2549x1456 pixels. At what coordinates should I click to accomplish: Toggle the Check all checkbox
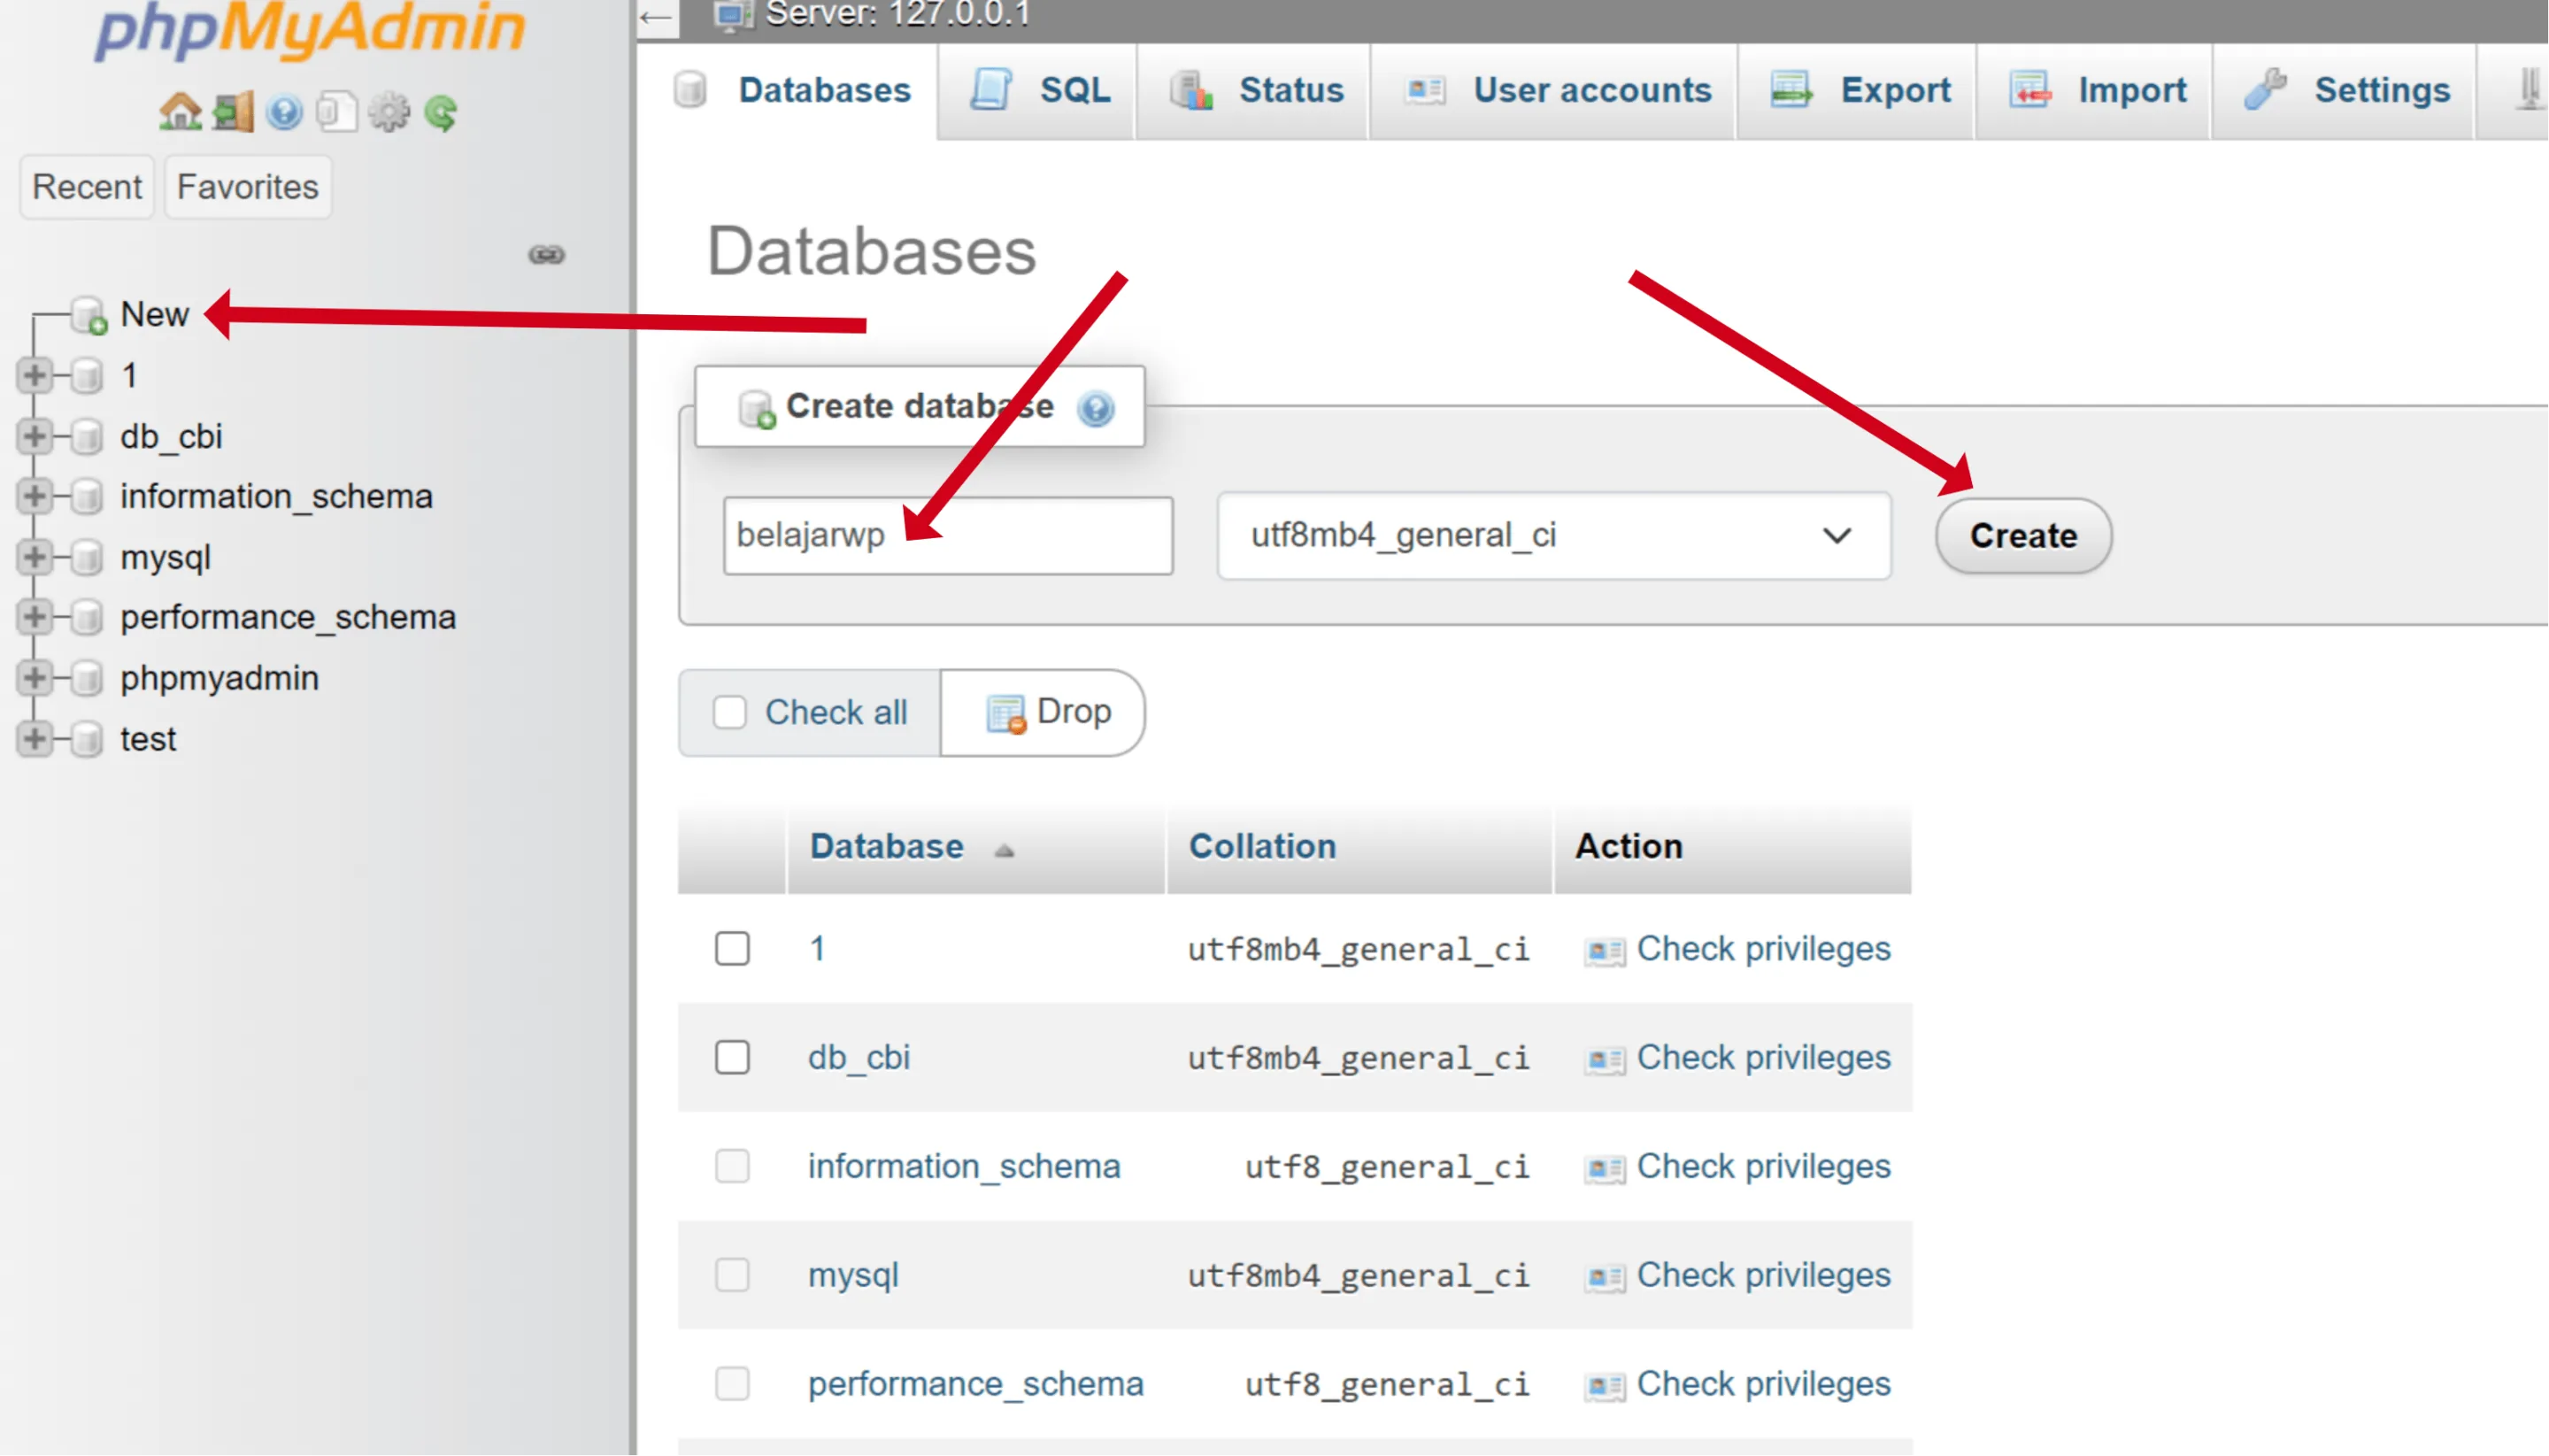[730, 713]
